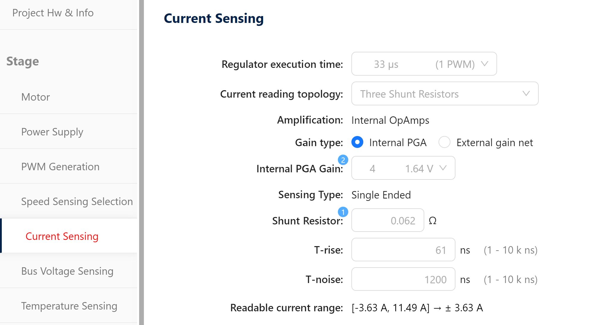
Task: Click the blue badge '2' above Internal PGA Gain
Action: pos(343,160)
